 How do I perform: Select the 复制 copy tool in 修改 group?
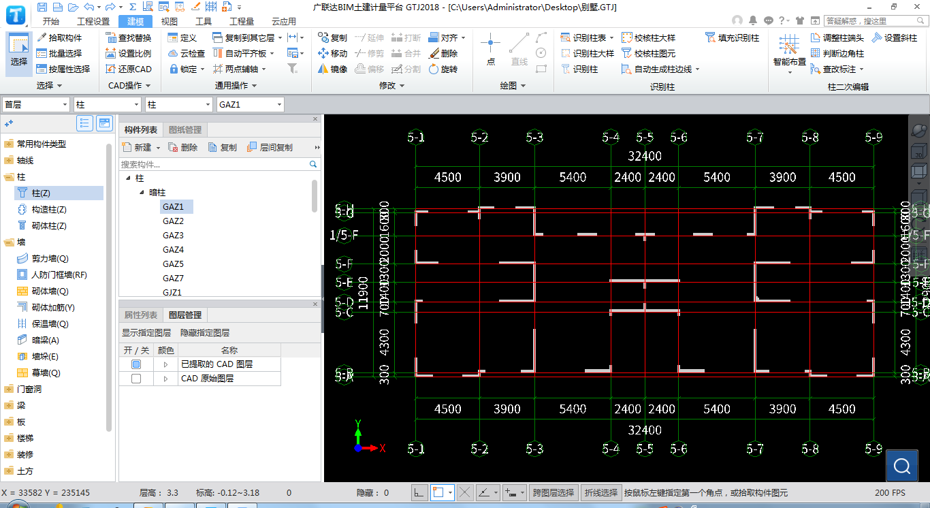click(333, 38)
